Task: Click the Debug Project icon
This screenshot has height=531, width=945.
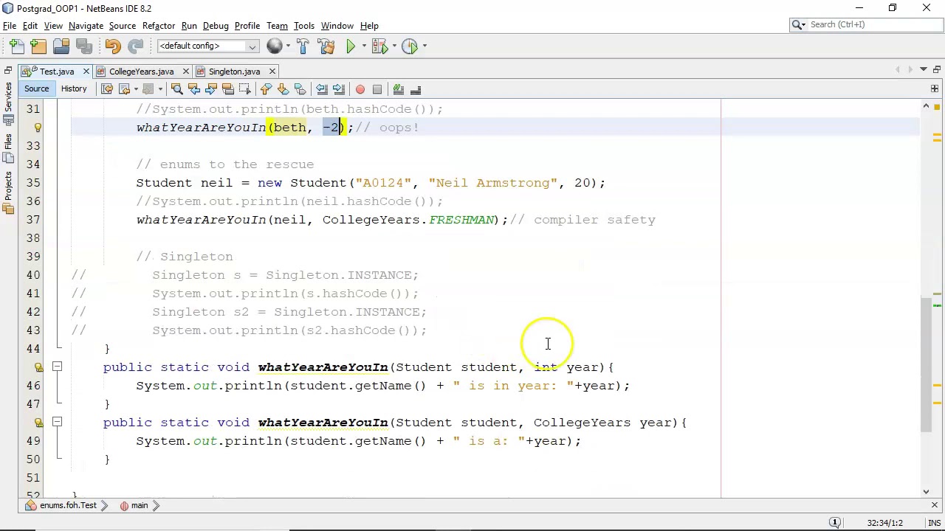Action: click(x=379, y=46)
